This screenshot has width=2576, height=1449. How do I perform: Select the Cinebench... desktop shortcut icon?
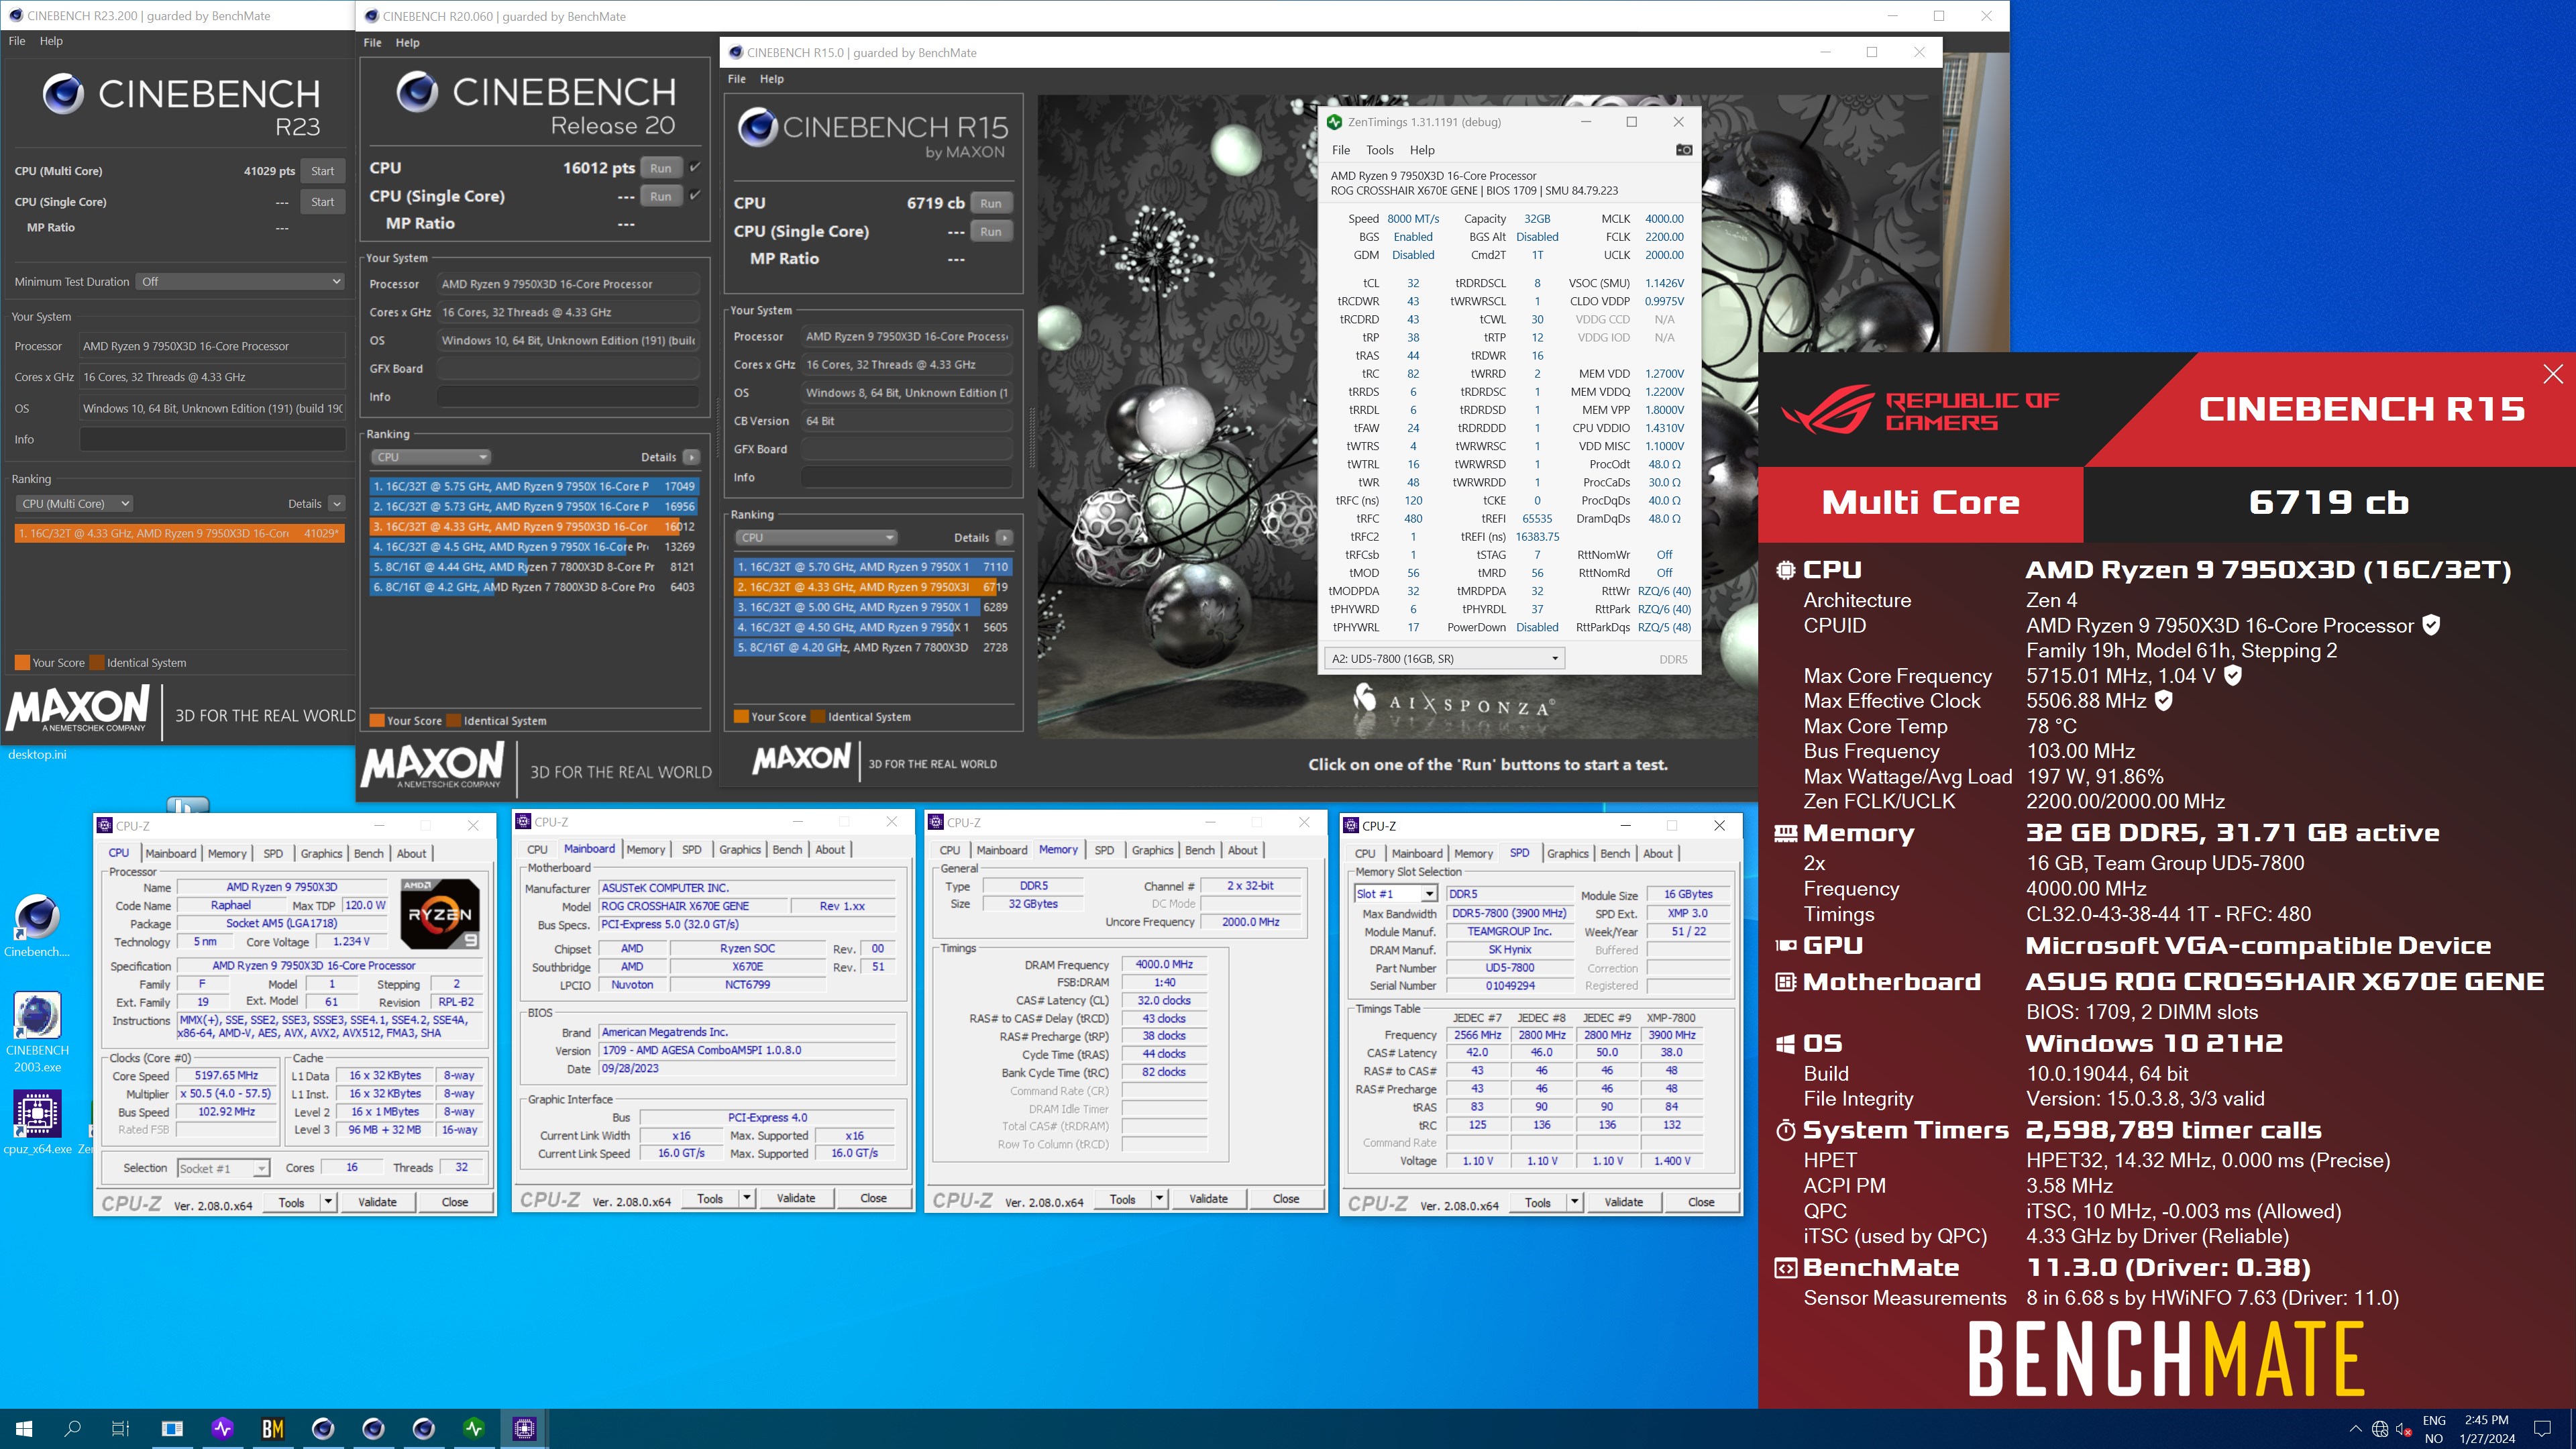coord(37,926)
